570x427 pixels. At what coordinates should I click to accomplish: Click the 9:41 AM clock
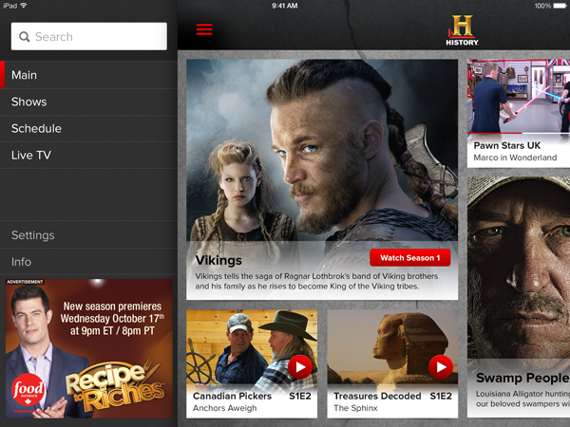(285, 6)
